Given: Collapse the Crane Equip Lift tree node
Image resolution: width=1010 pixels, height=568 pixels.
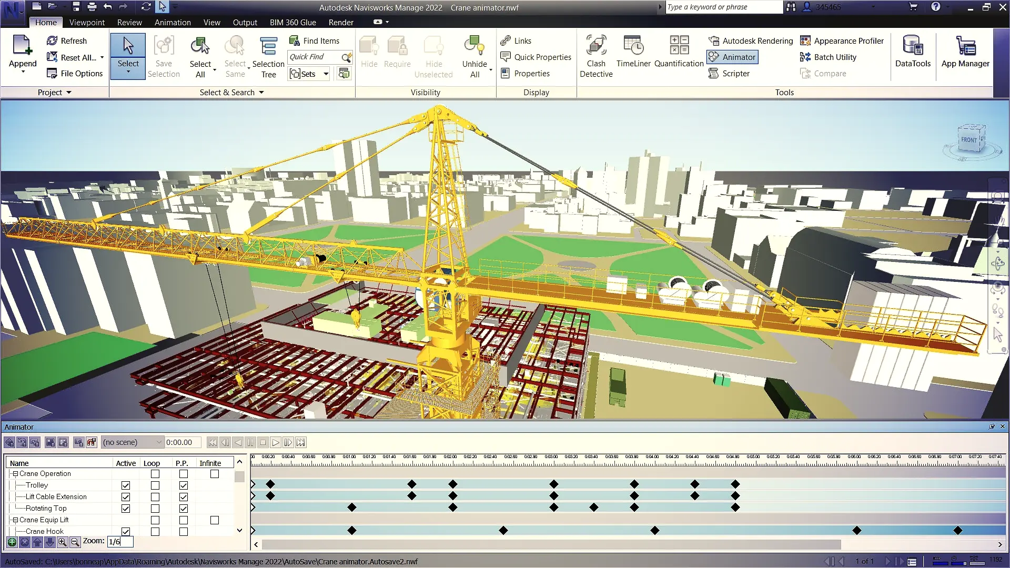Looking at the screenshot, I should [x=15, y=520].
